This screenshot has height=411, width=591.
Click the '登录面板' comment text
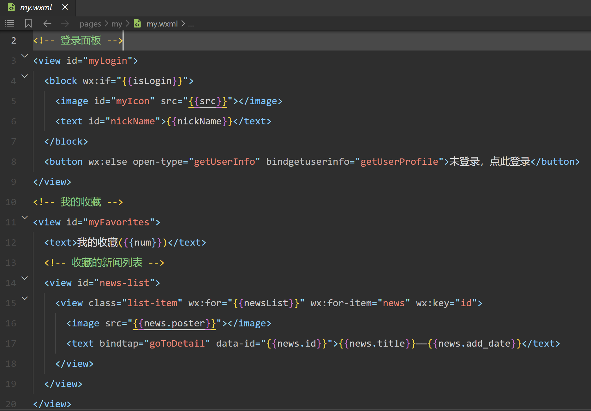coord(81,40)
